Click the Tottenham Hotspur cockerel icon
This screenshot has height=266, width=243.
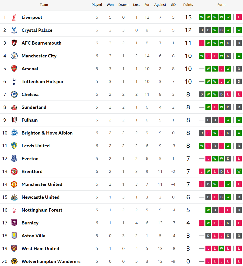14,82
